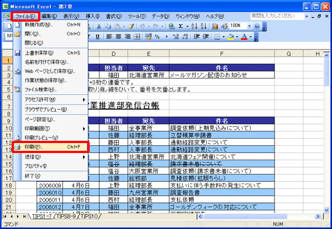The height and width of the screenshot is (229, 332).
Task: Click the horizontal scrollbar right arrow
Action: [x=318, y=216]
